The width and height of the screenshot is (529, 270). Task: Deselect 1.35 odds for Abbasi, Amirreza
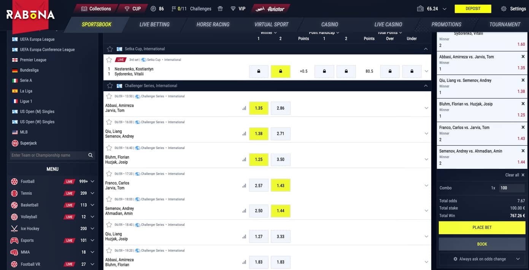pos(259,108)
